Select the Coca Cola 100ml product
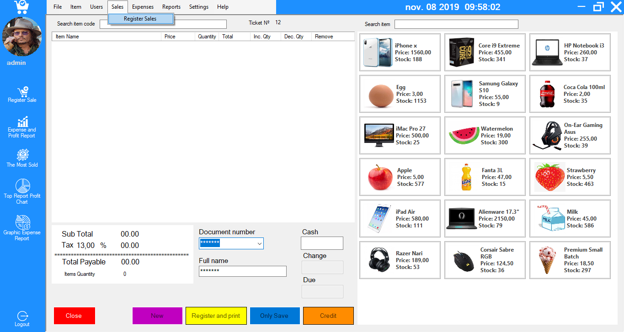Screen dimensions: 624x332 [570, 94]
